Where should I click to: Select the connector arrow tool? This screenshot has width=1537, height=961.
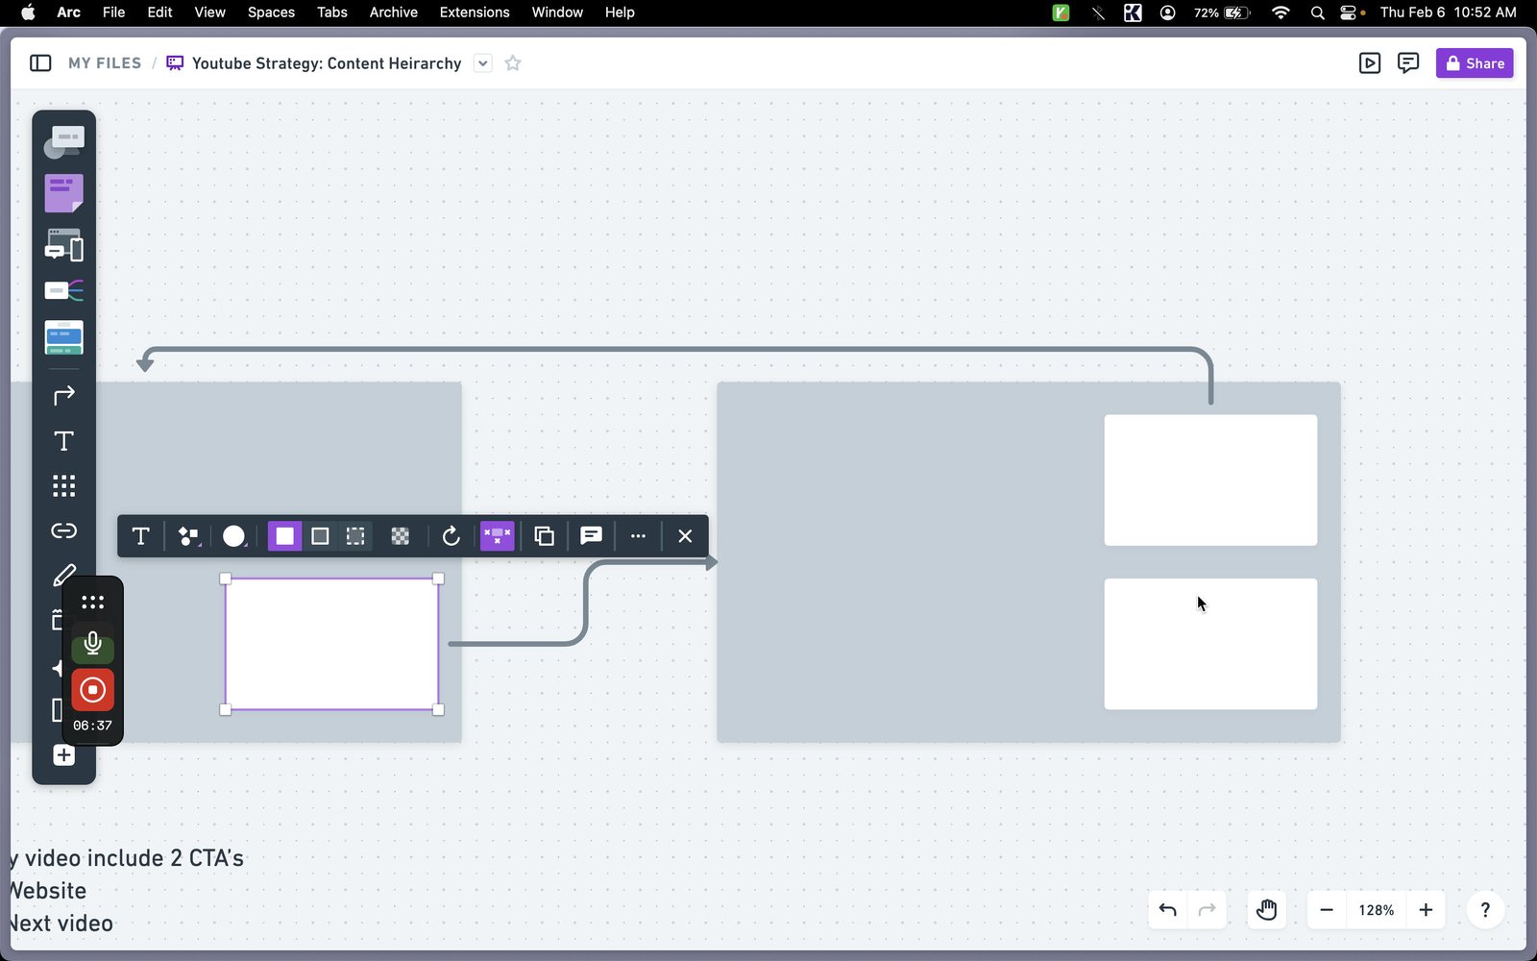[x=63, y=395]
